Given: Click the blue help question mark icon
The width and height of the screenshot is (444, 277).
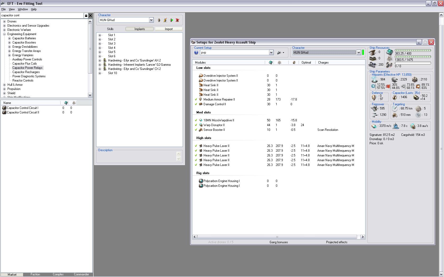Looking at the screenshot, I should (196, 52).
